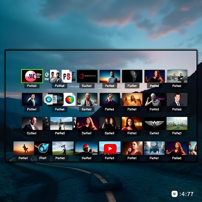This screenshot has height=202, width=202.
Task: Click label beneath the YouTube play tile
Action: [x=109, y=158]
